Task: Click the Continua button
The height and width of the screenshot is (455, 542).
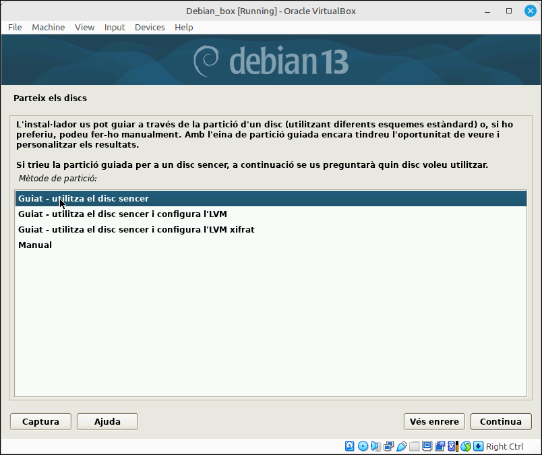Action: [501, 421]
